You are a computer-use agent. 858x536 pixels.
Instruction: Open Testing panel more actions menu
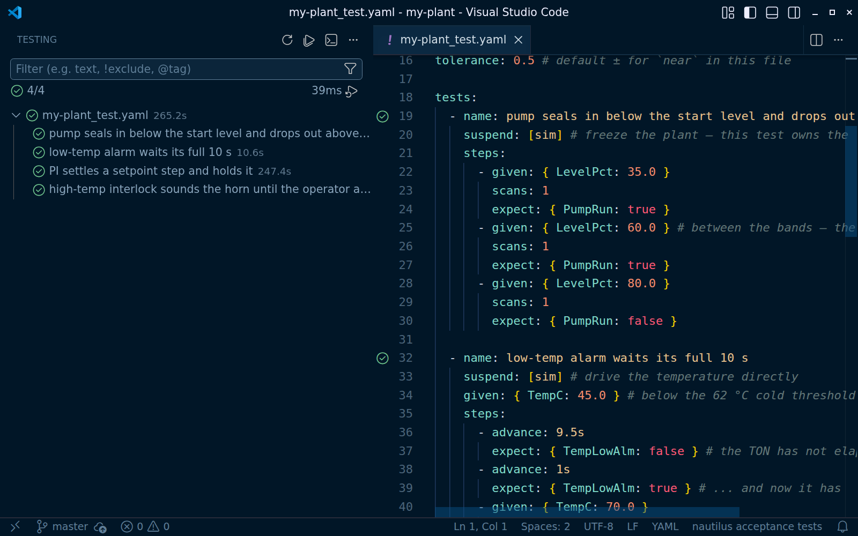point(353,40)
